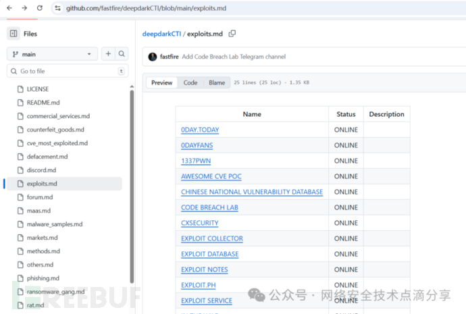This screenshot has width=466, height=314.
Task: Open others.md file
Action: (x=40, y=265)
